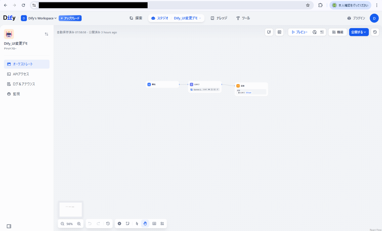Click the Dify_UI変更デモ robot app icon
This screenshot has width=382, height=231.
coord(9,34)
